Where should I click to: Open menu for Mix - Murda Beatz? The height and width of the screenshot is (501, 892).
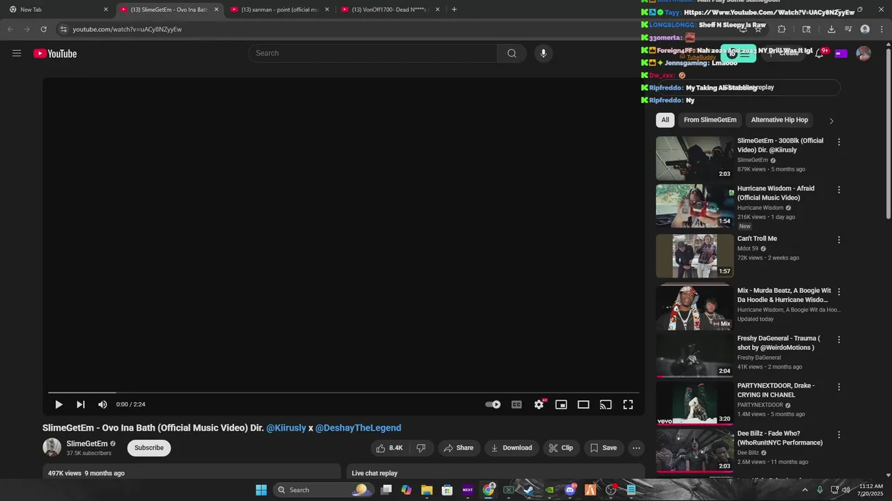pyautogui.click(x=839, y=292)
